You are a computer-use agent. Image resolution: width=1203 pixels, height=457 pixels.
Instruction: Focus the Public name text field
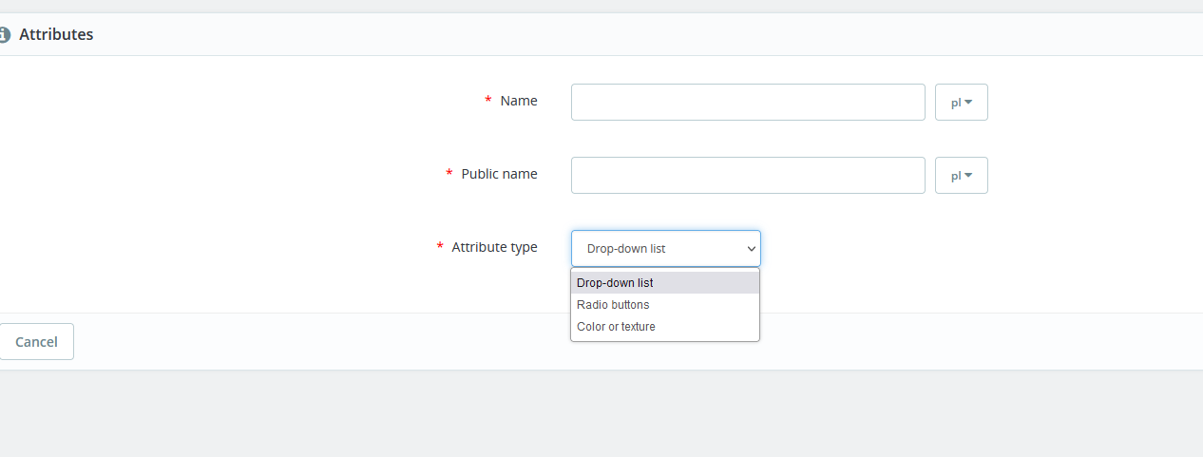[748, 176]
